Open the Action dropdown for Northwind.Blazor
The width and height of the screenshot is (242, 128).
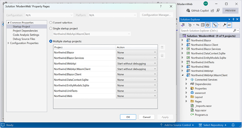(136, 53)
